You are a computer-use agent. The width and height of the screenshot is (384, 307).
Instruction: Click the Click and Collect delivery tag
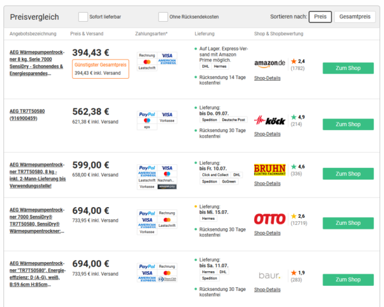(x=215, y=175)
